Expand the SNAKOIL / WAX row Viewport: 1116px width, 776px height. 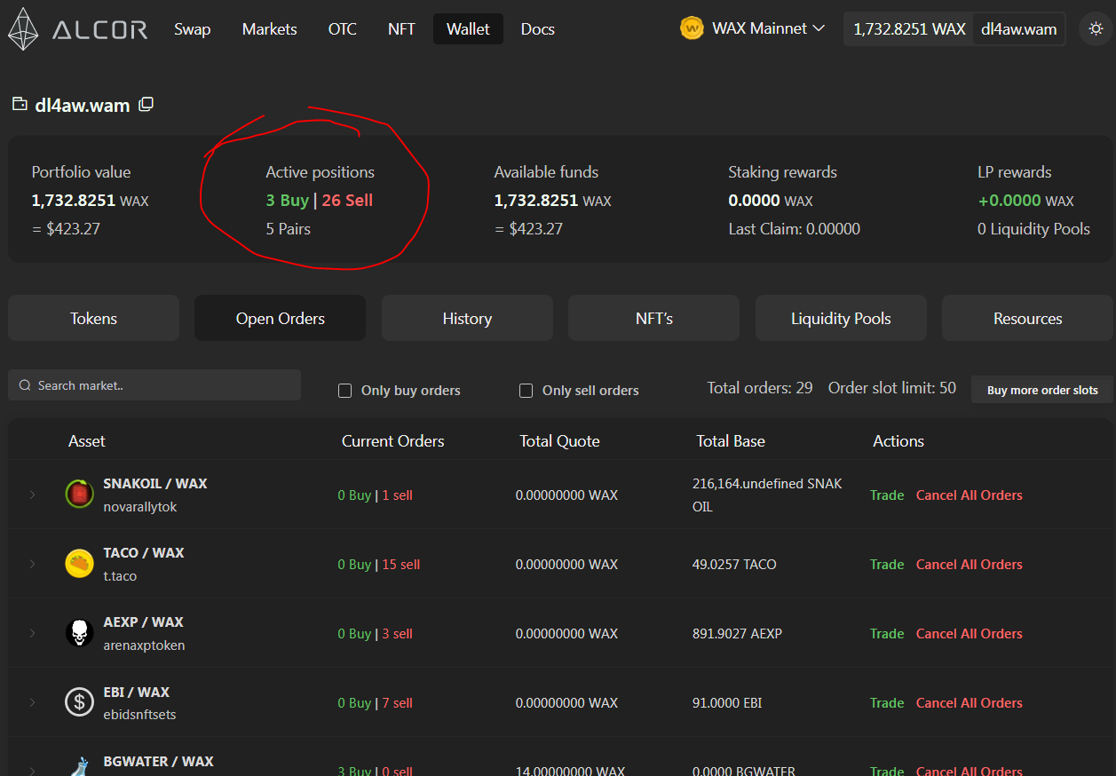(x=32, y=495)
